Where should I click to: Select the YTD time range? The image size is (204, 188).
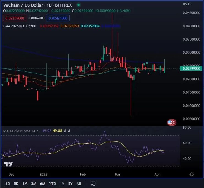(x=52, y=184)
